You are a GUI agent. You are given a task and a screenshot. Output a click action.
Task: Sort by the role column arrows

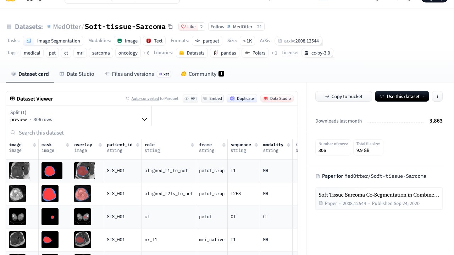point(192,145)
